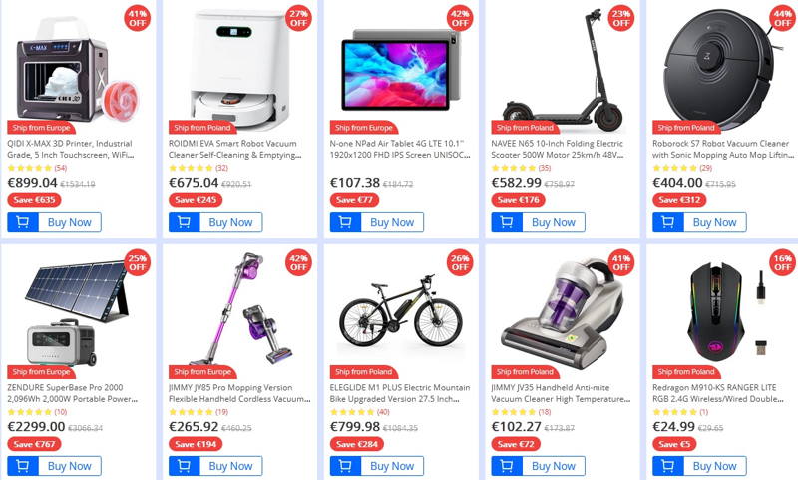Open the NAVEE N65 Folding Electric Scooter title
This screenshot has width=798, height=480.
coord(559,149)
